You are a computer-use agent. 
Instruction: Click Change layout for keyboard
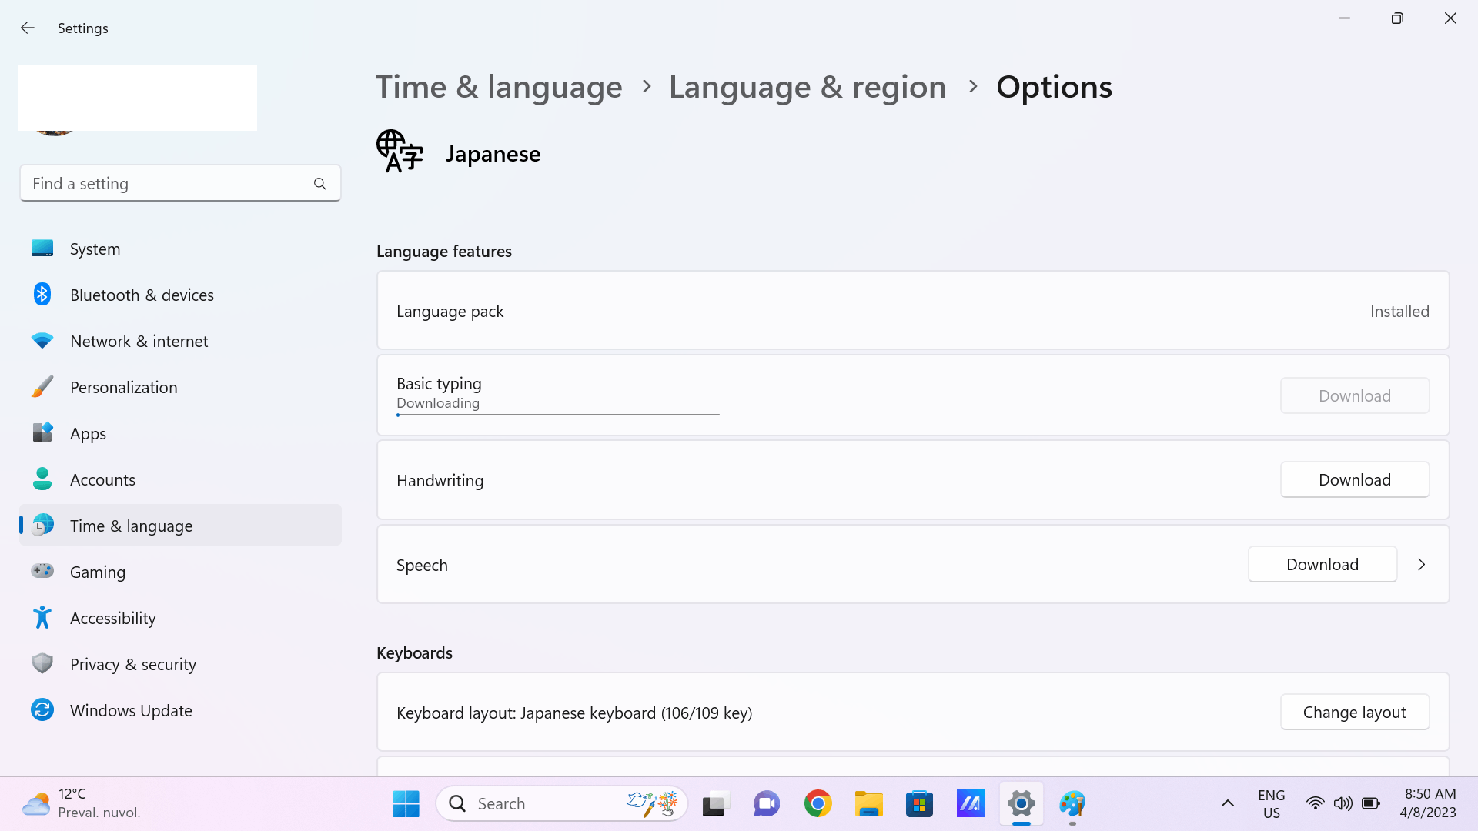tap(1355, 712)
